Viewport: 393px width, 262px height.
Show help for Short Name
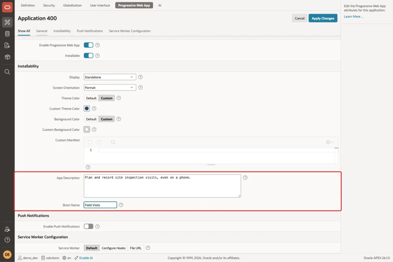121,205
